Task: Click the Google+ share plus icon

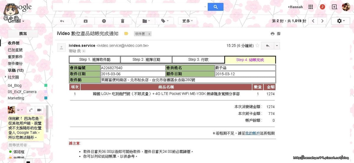Action: point(334,7)
